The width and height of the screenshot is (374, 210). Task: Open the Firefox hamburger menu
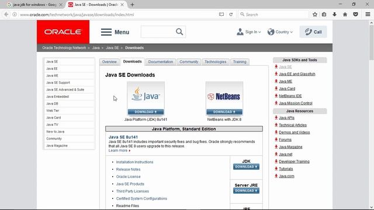368,15
